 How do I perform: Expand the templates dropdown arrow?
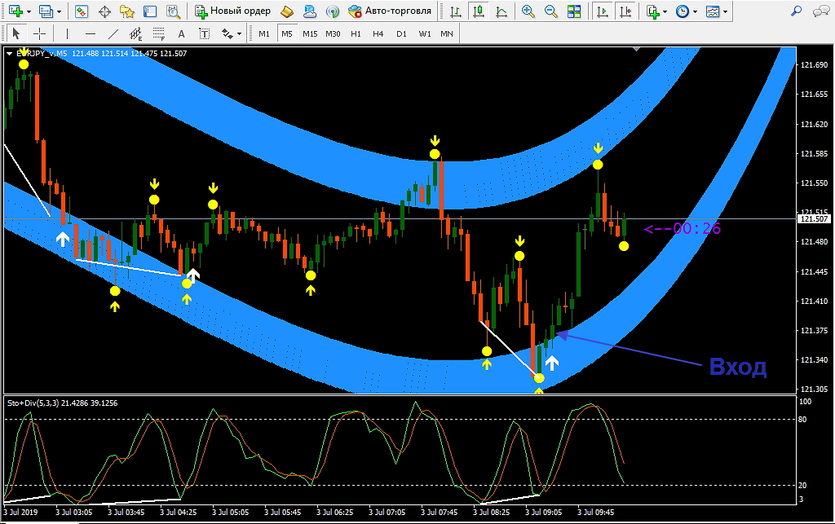pyautogui.click(x=725, y=11)
